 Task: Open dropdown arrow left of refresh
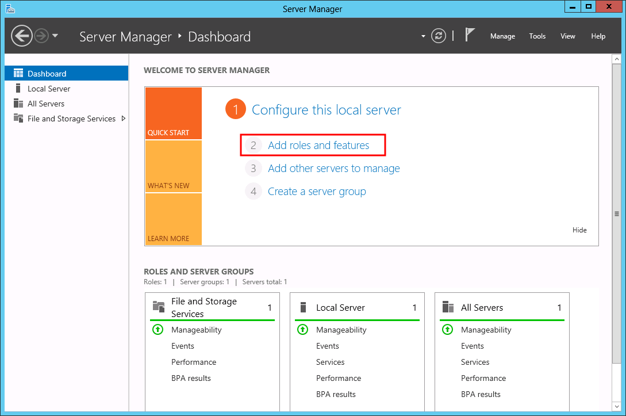coord(423,36)
